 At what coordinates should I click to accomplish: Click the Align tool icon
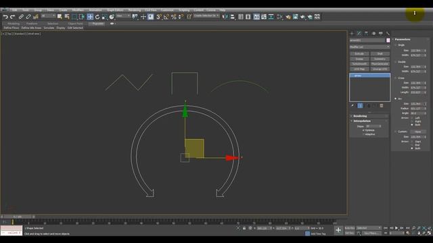point(233,17)
